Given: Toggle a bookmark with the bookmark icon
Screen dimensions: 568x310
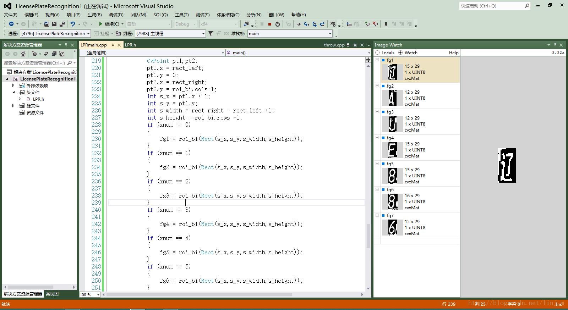Looking at the screenshot, I should (x=386, y=24).
